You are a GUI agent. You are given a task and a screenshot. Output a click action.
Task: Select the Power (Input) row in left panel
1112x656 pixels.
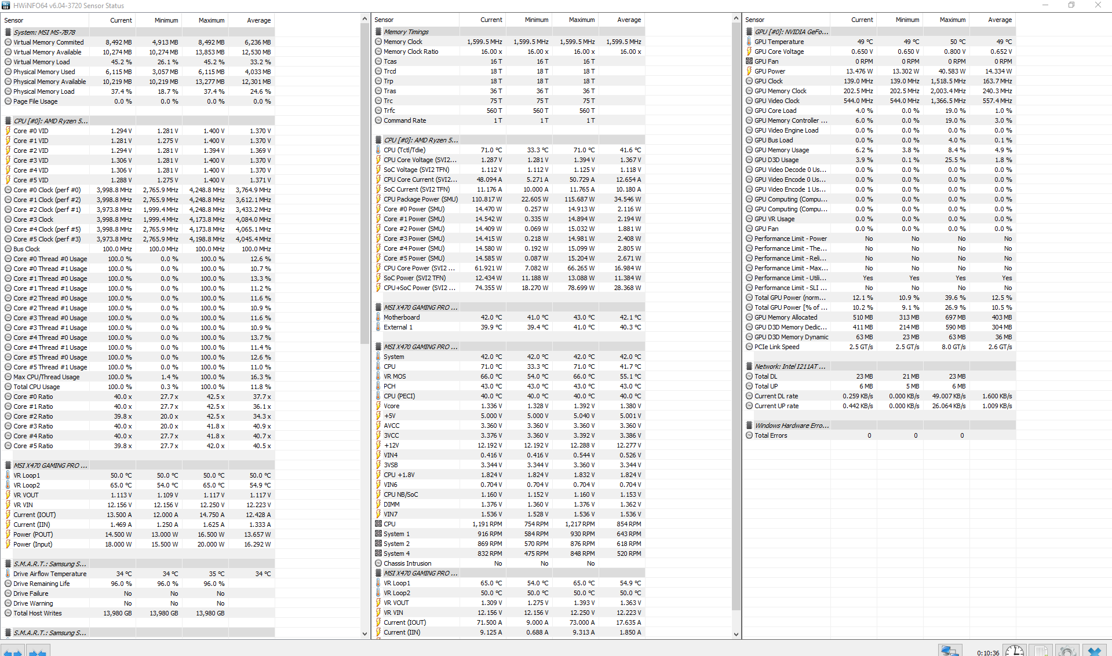pos(138,544)
